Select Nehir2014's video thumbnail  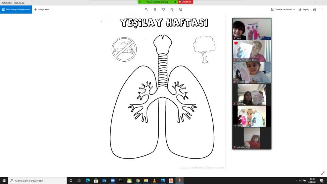click(x=252, y=138)
